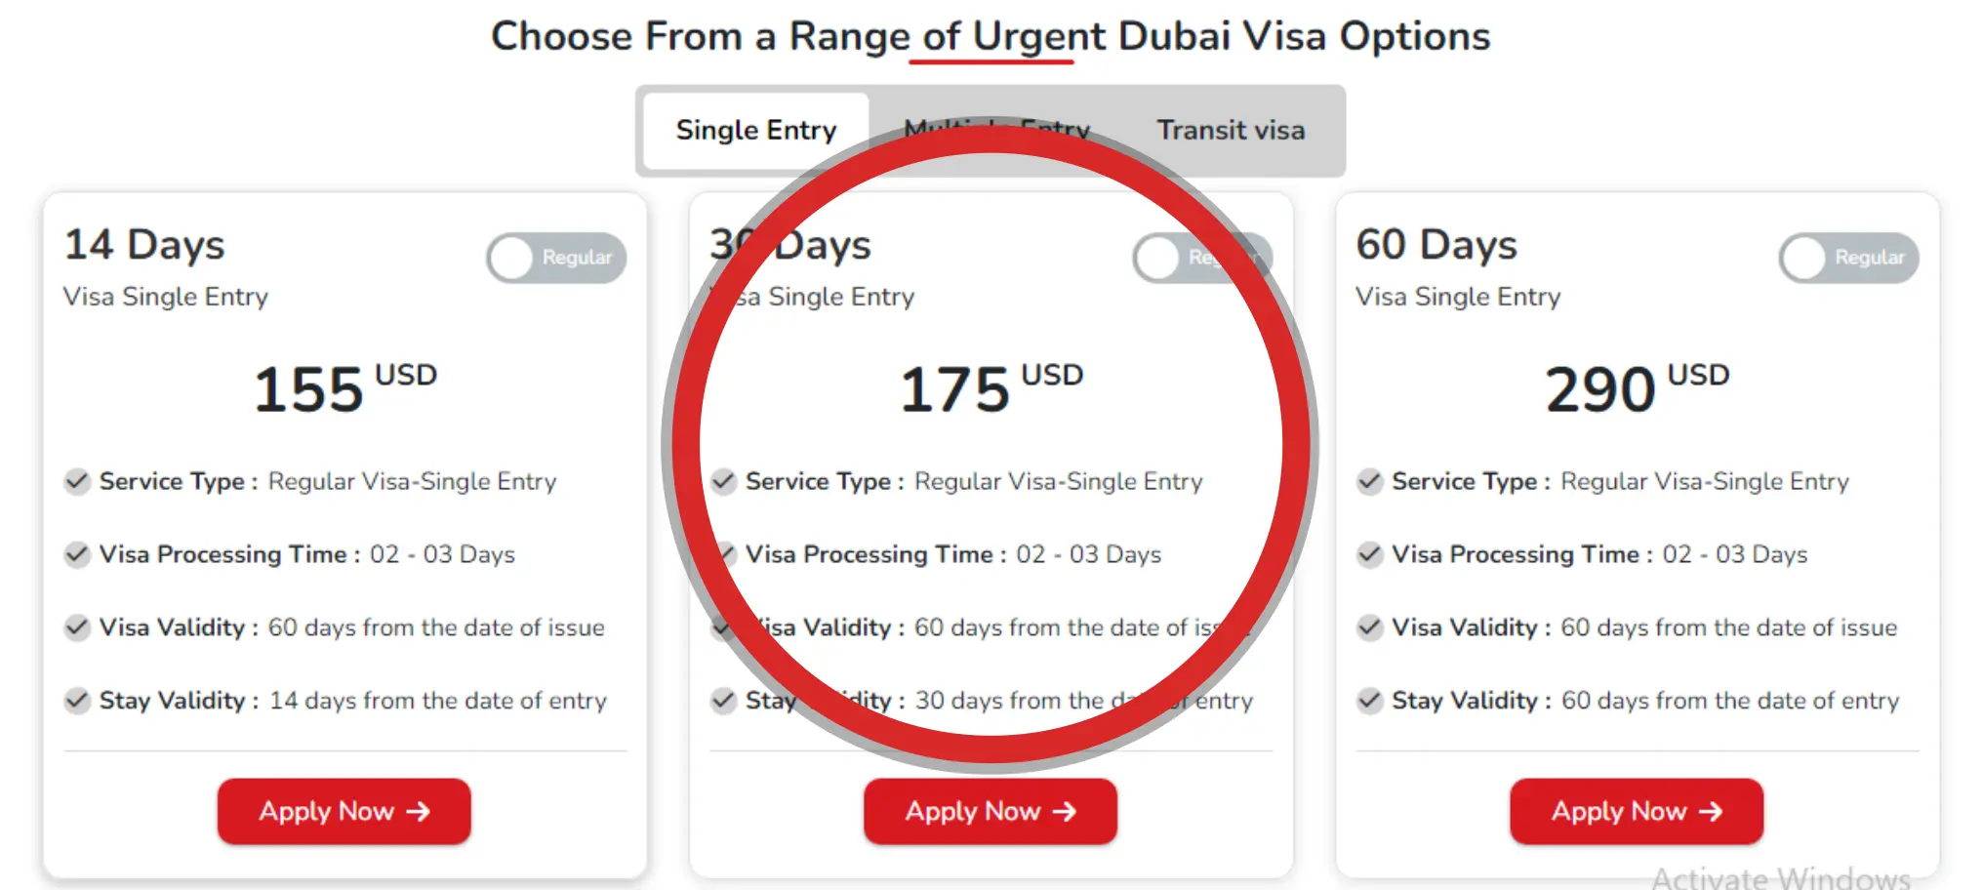Screen dimensions: 1982x890
Task: Apply Now for the 30 Days visa
Action: [x=990, y=811]
